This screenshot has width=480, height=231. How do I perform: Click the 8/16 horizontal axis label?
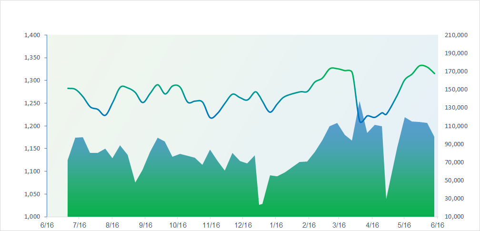[x=112, y=225]
